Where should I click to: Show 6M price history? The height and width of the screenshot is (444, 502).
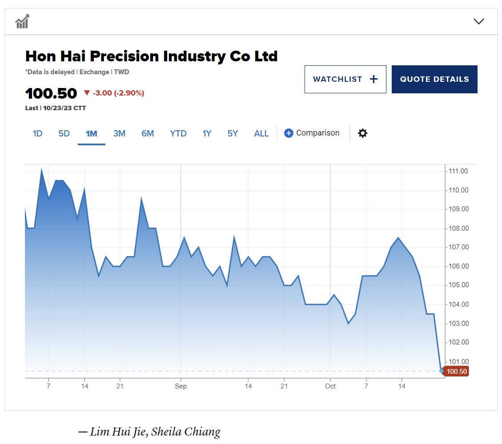[148, 133]
